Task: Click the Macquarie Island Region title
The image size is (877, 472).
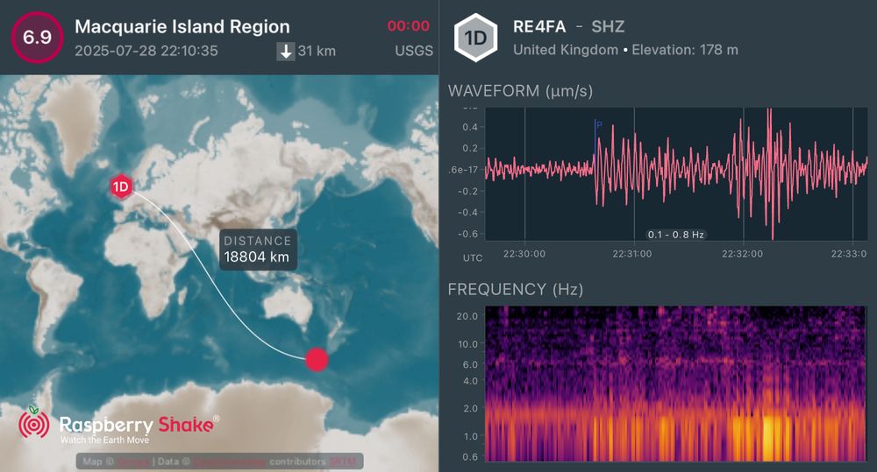Action: pyautogui.click(x=182, y=26)
